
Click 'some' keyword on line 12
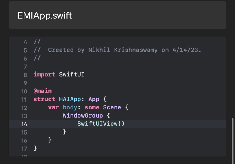[92, 107]
